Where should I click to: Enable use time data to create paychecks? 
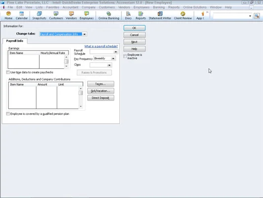tap(8, 72)
